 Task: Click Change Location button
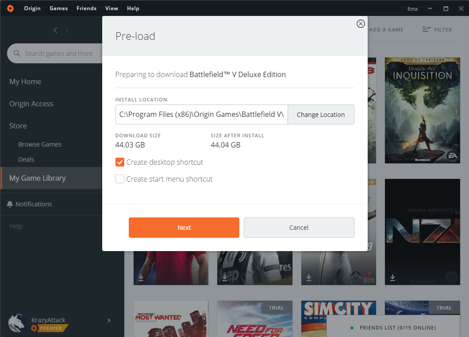321,114
